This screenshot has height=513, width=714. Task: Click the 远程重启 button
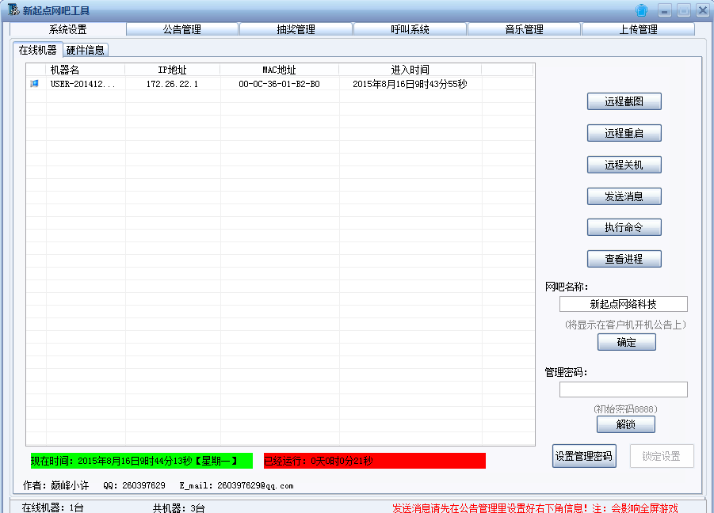coord(624,133)
